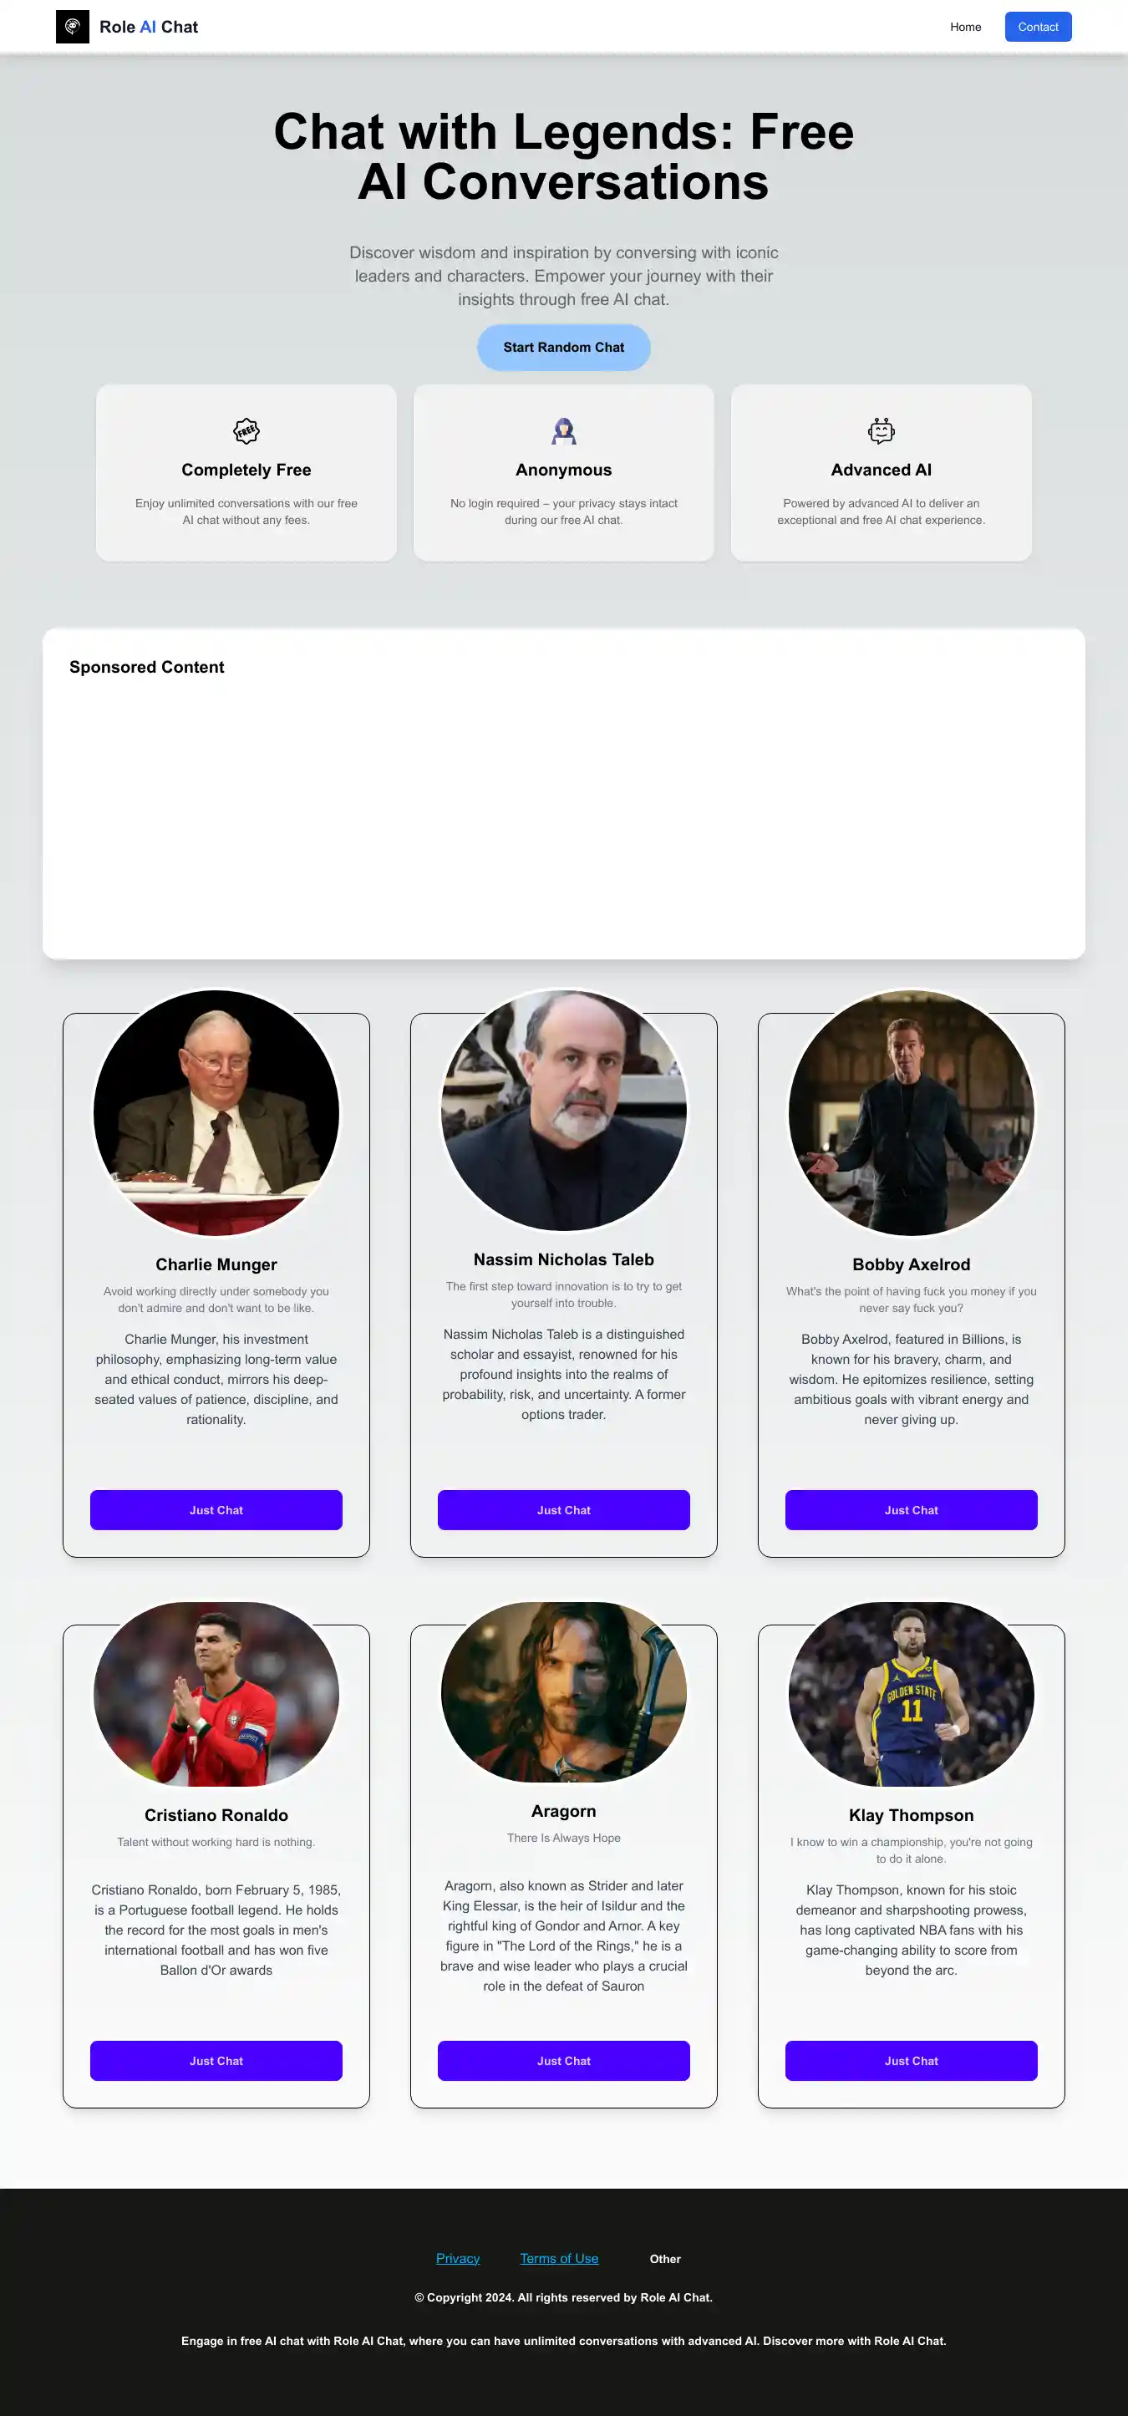Click Cristiano Ronaldo's profile image
Viewport: 1128px width, 2416px height.
[216, 1694]
